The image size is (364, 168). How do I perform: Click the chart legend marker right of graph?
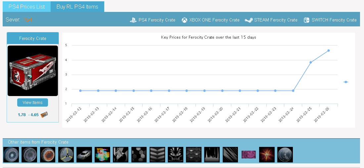click(x=346, y=82)
